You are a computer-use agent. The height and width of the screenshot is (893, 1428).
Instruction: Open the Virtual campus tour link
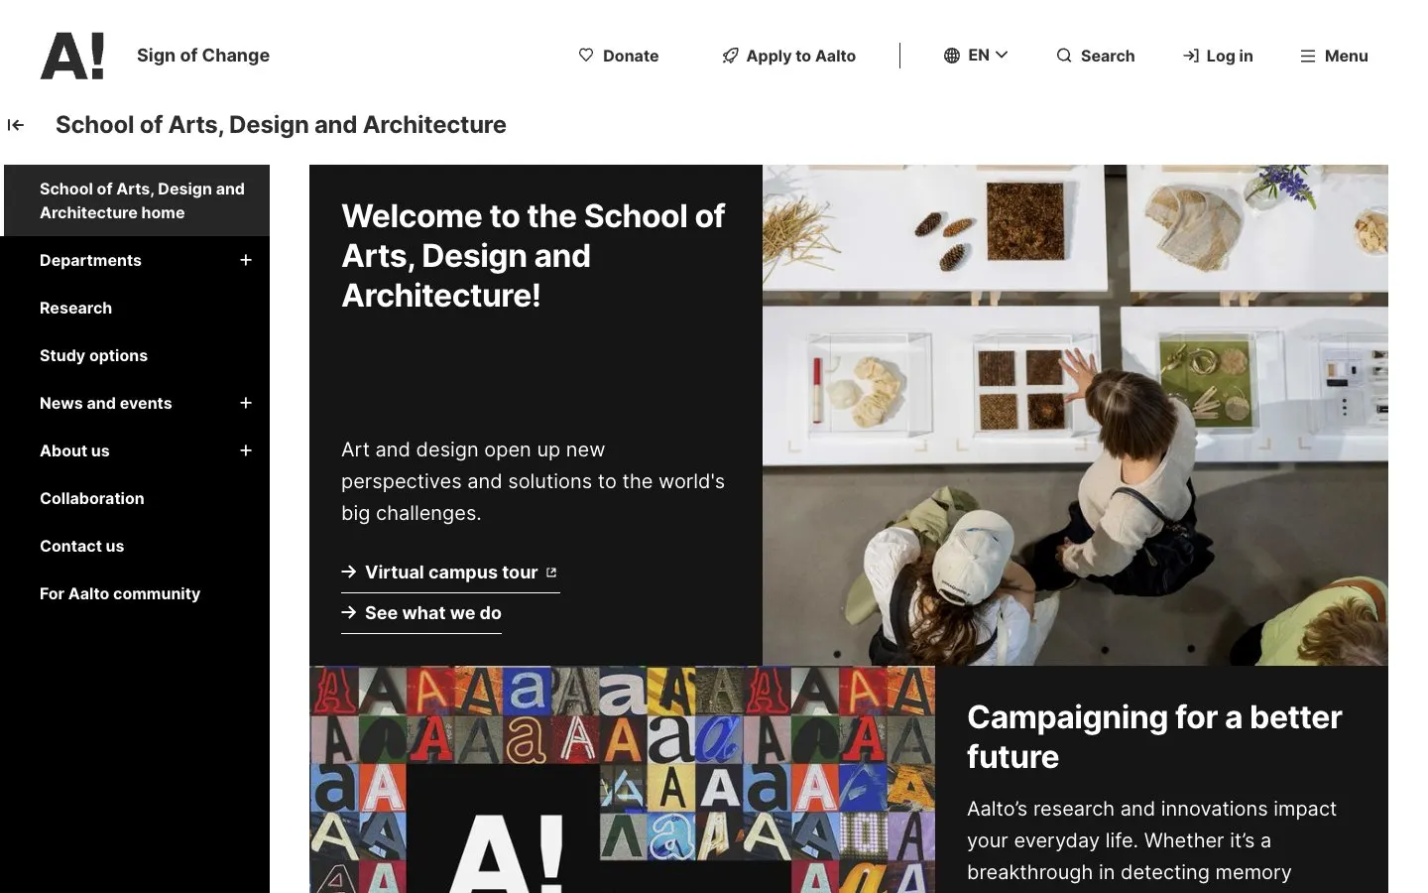tap(451, 573)
